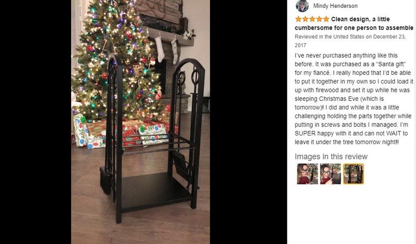416x244 pixels.
Task: Click the blank white area below the thumbnails
Action: click(x=350, y=214)
